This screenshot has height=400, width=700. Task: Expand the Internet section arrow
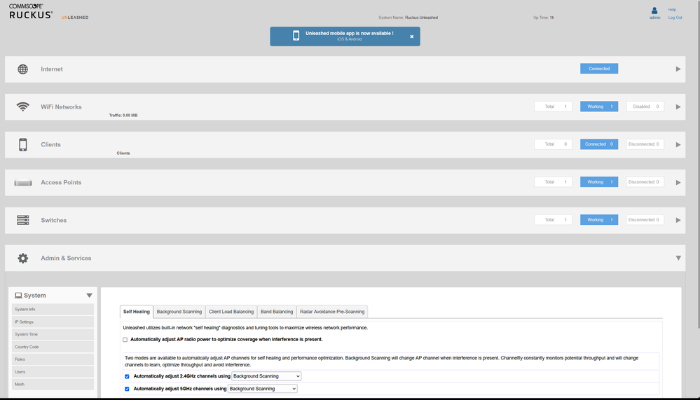678,69
